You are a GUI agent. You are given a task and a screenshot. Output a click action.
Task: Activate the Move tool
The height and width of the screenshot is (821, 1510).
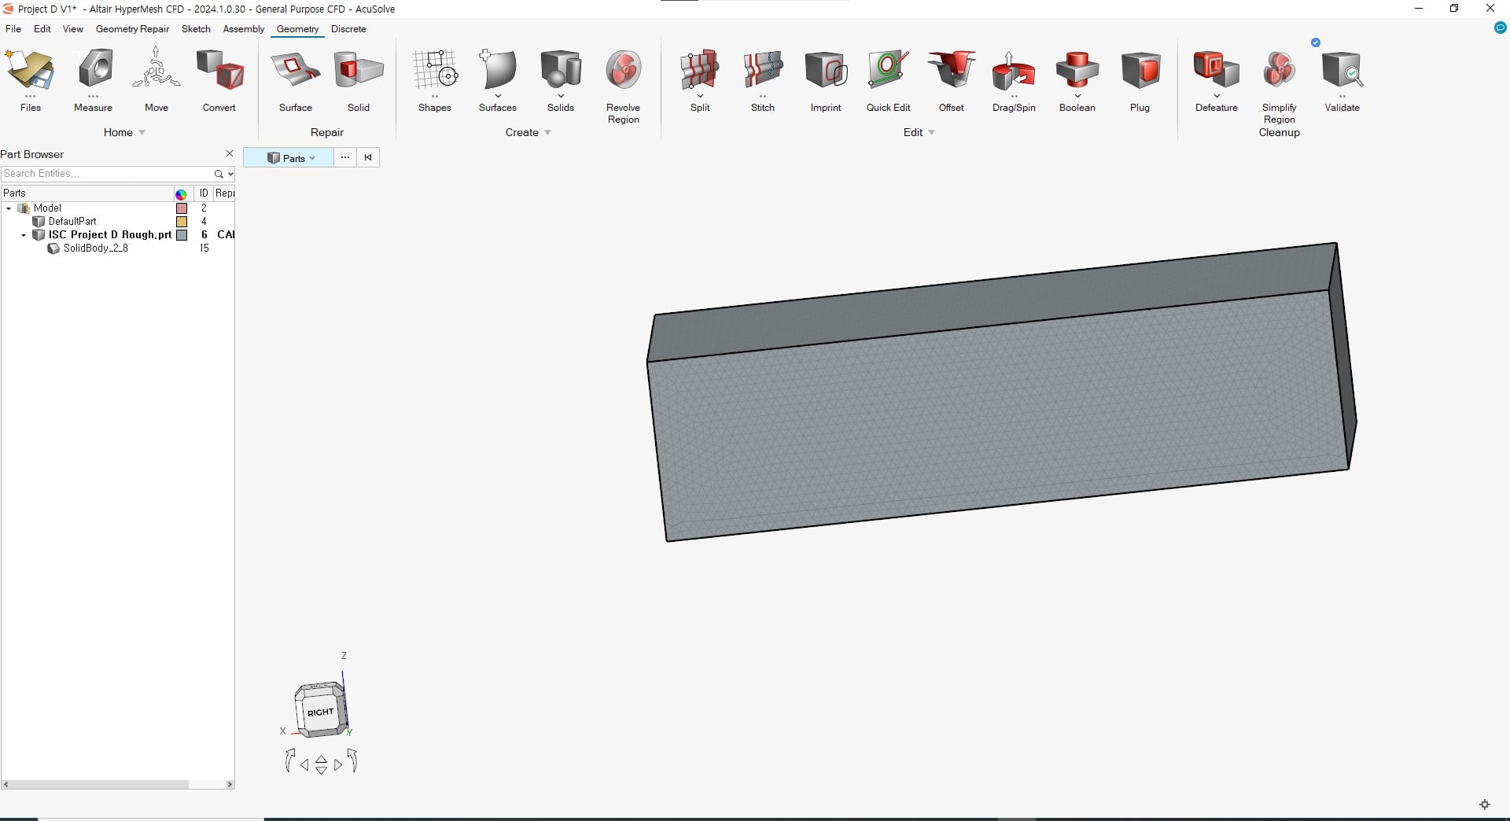(156, 79)
